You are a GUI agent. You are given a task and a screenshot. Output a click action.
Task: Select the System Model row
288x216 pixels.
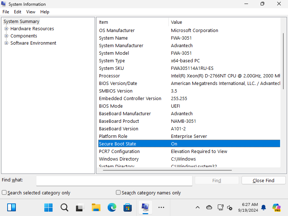(189, 53)
